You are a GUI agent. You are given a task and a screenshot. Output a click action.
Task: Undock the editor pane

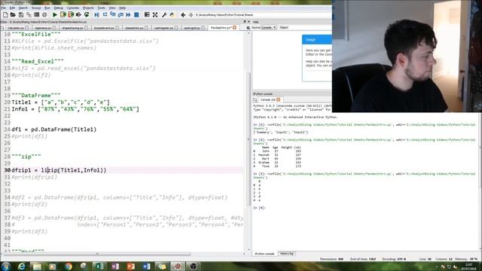pos(245,22)
